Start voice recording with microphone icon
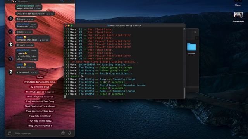 coord(70,133)
